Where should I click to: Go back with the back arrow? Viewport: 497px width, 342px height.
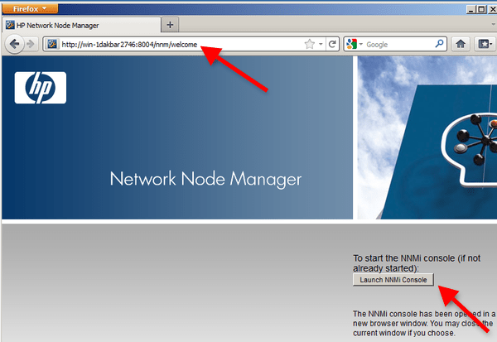coord(14,44)
